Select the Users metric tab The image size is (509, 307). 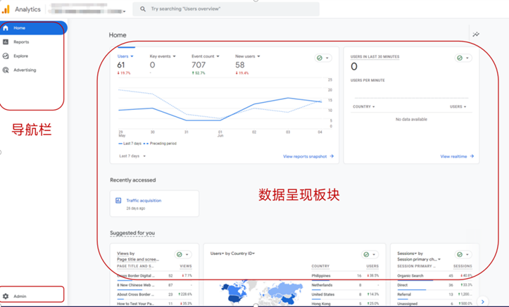pyautogui.click(x=125, y=56)
